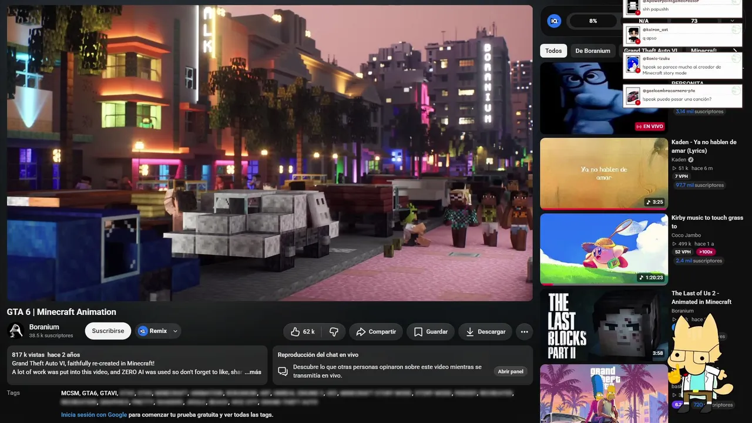The height and width of the screenshot is (423, 752).
Task: Click the '7 VPH' badge
Action: click(x=681, y=176)
